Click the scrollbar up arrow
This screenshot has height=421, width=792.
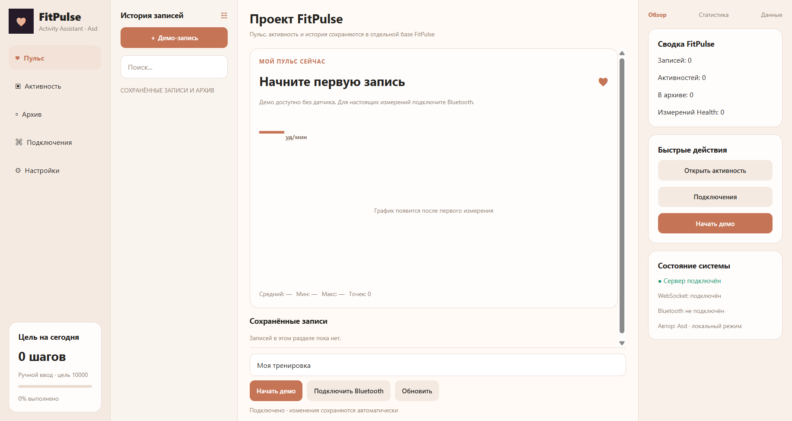[622, 53]
